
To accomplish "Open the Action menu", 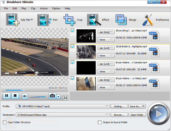I will tap(44, 9).
